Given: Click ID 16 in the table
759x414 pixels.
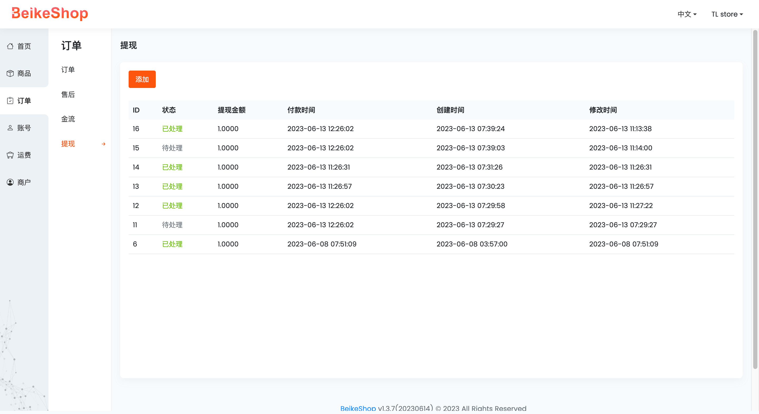Looking at the screenshot, I should coord(136,129).
